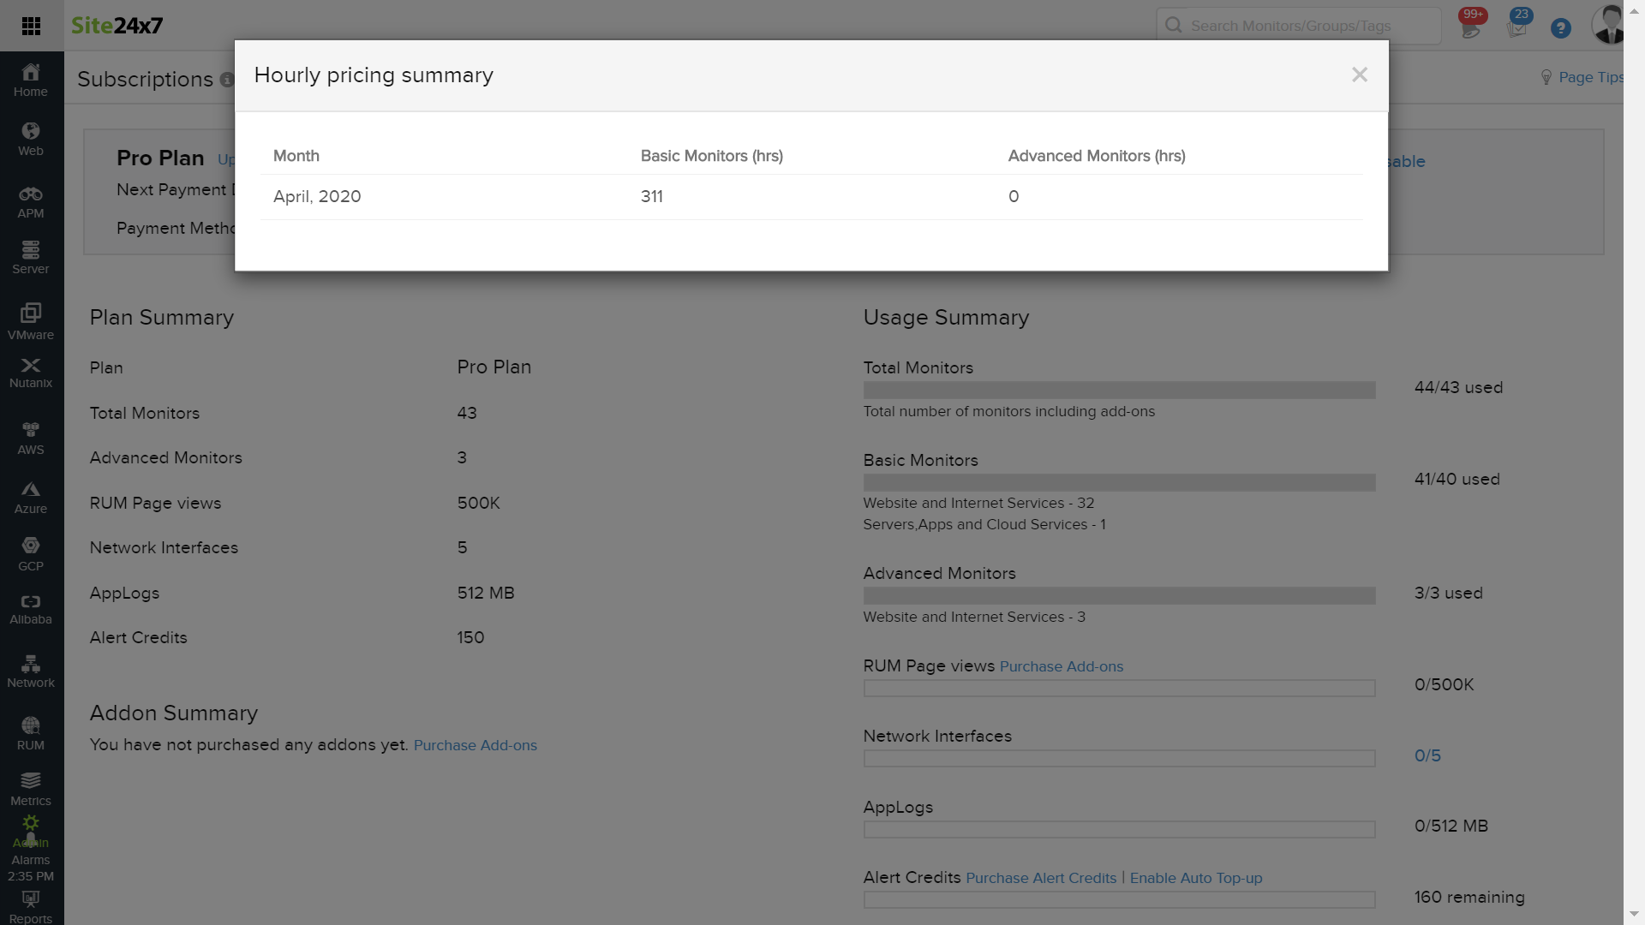Image resolution: width=1645 pixels, height=925 pixels.
Task: Click Purchase Alert Credits link
Action: click(x=1041, y=878)
